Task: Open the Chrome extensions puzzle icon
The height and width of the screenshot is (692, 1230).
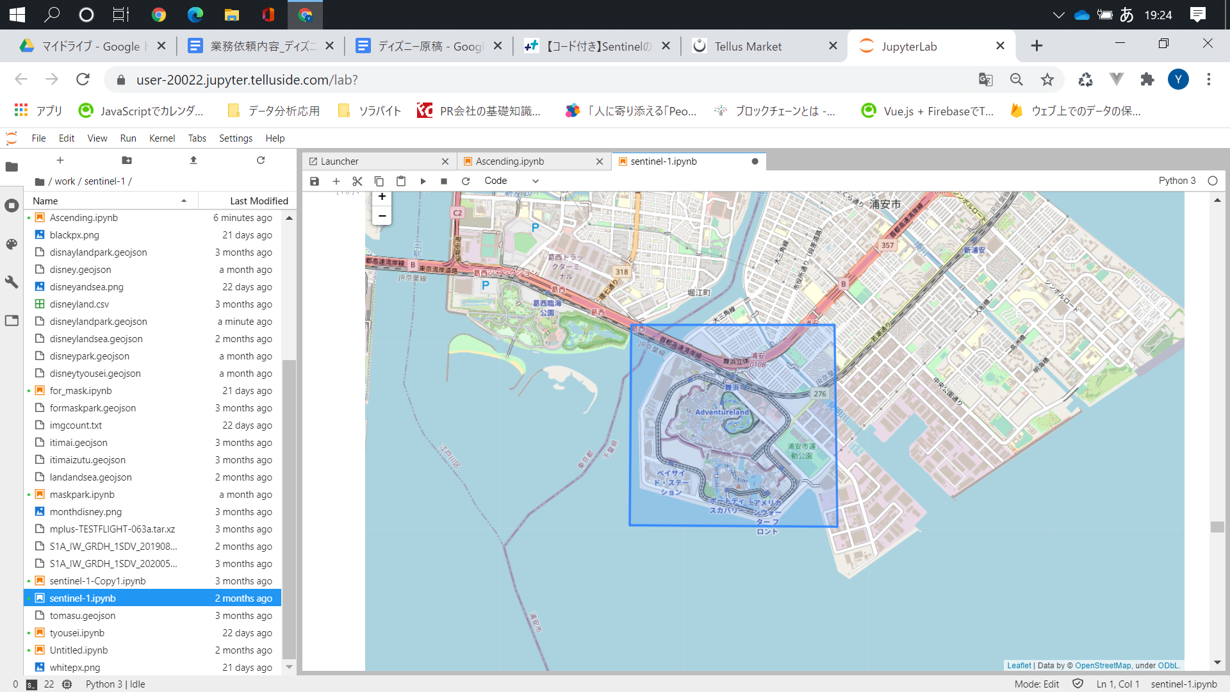Action: point(1147,79)
